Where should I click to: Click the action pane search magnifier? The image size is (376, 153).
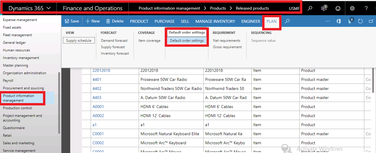coord(287,21)
